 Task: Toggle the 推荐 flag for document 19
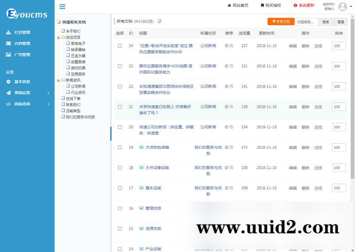pos(229,148)
